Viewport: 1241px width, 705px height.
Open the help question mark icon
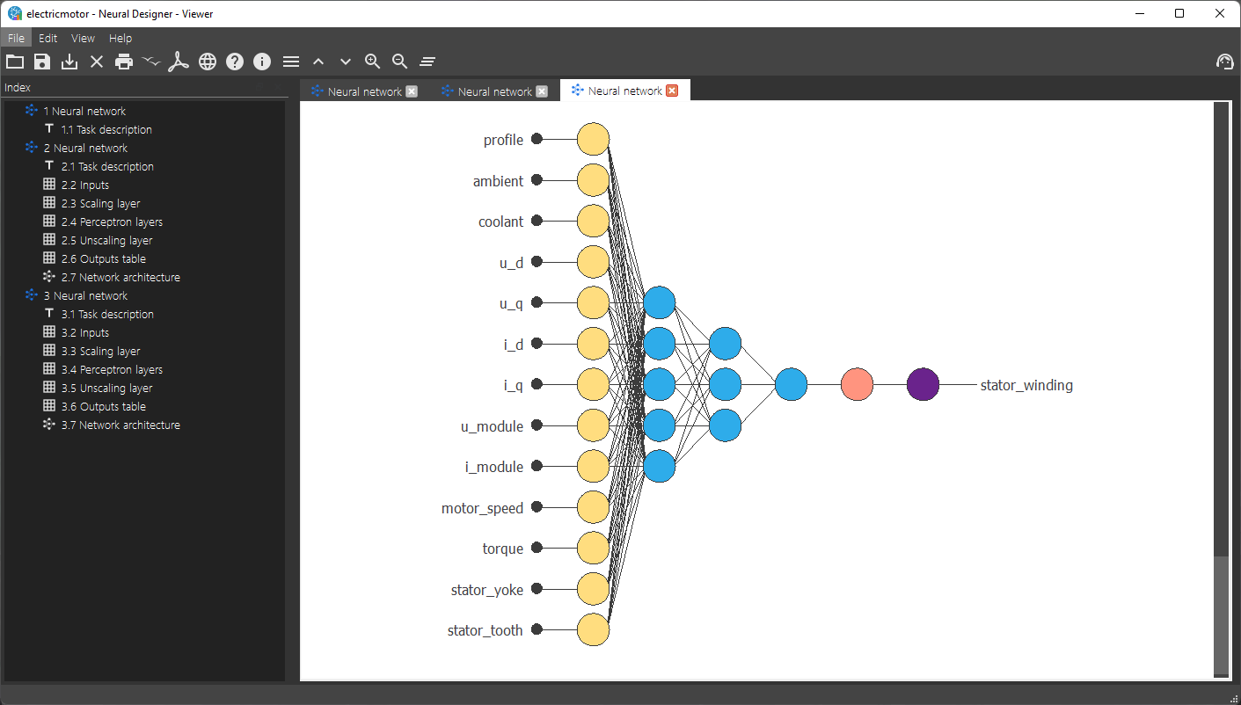pyautogui.click(x=234, y=61)
